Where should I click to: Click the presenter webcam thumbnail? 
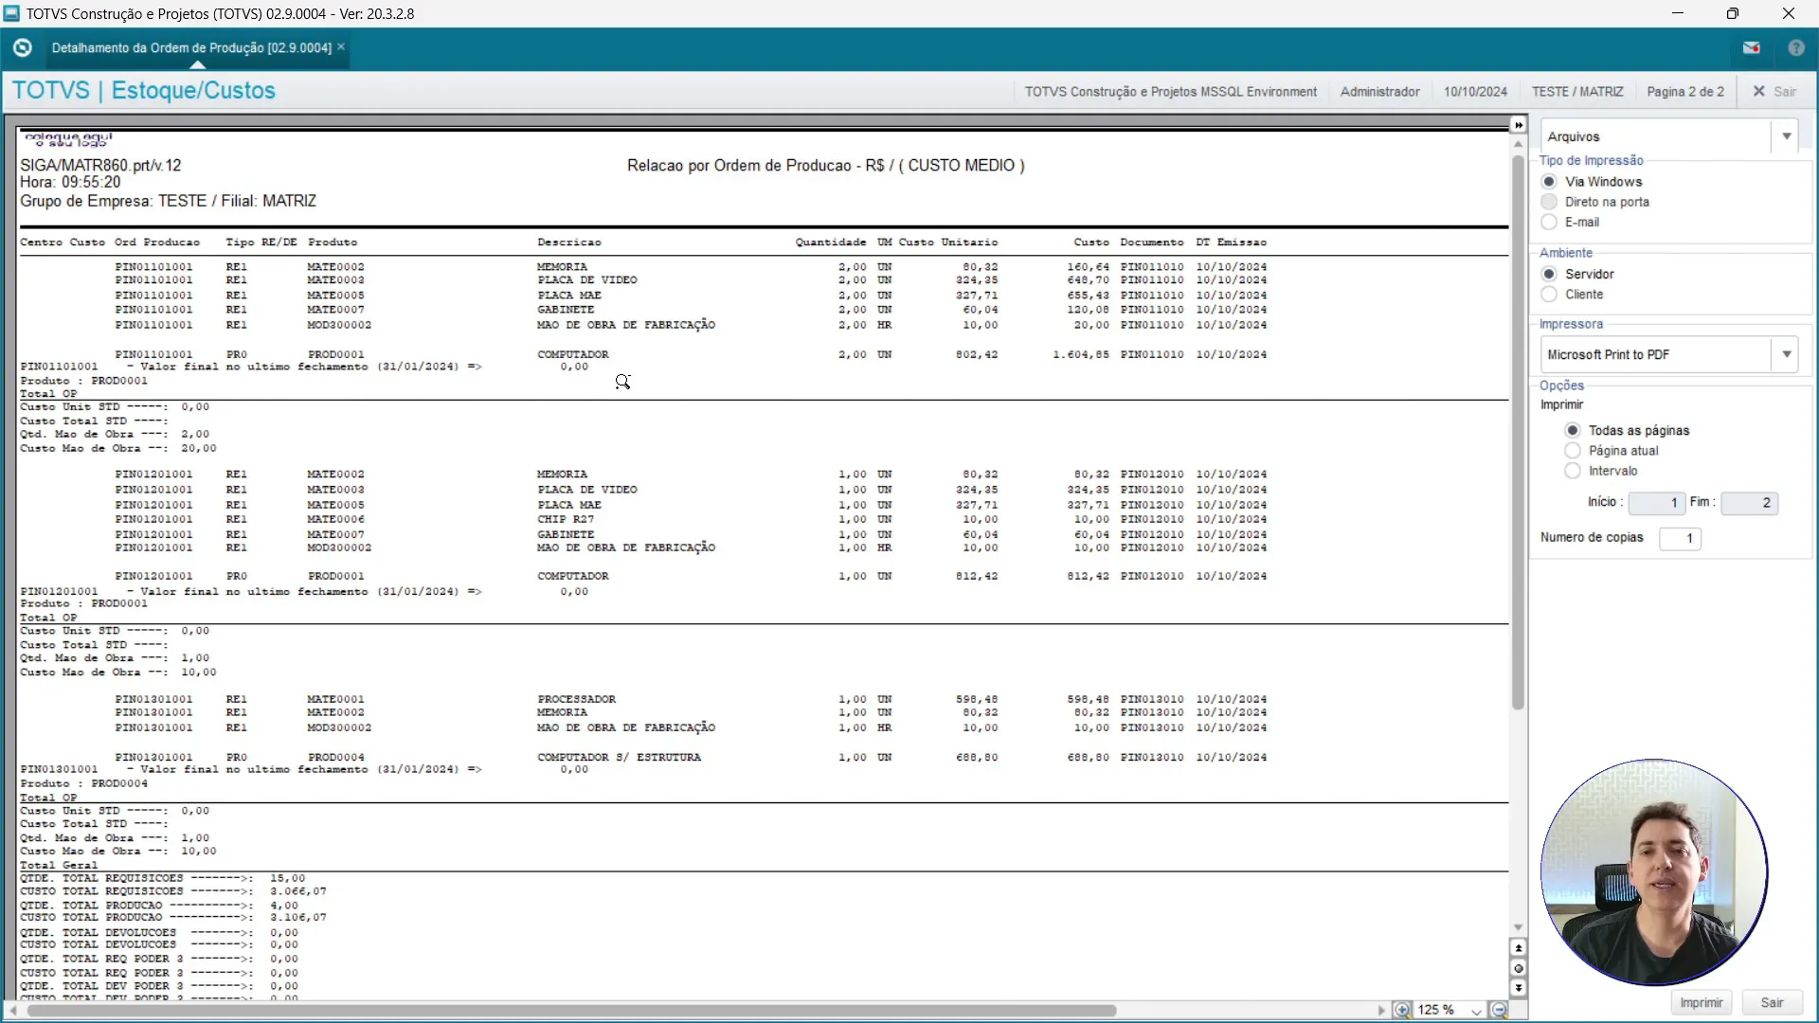[1653, 872]
